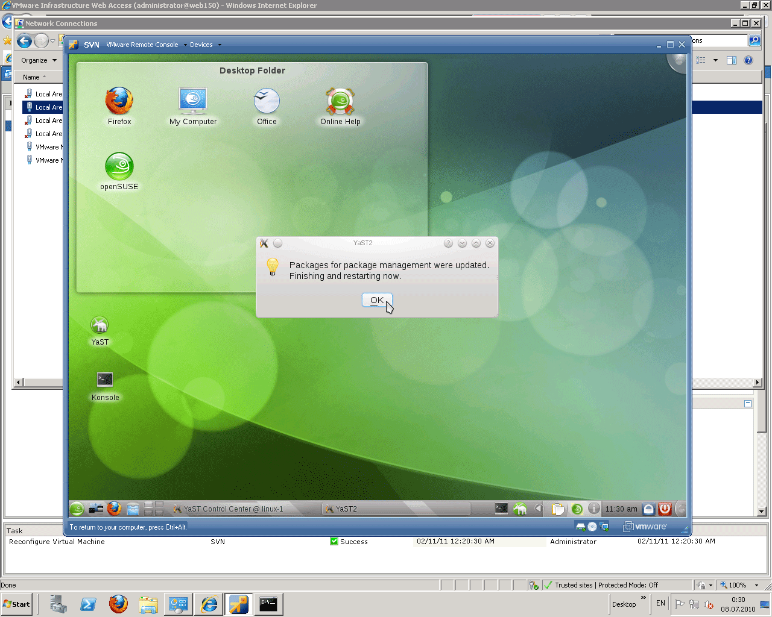Open the Windows Start menu
772x617 pixels.
tap(17, 604)
